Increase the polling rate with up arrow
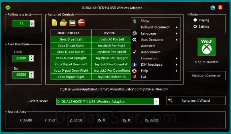Viewport: 231px width, 134px height. [32, 22]
